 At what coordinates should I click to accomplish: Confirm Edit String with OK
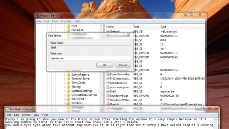pos(104,65)
